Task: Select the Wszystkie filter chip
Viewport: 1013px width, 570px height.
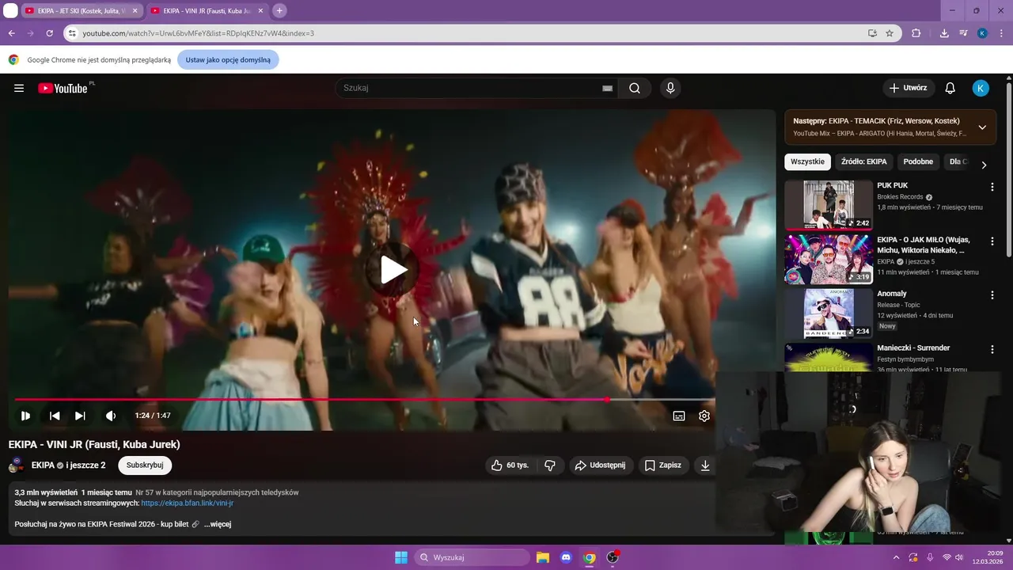Action: tap(807, 161)
